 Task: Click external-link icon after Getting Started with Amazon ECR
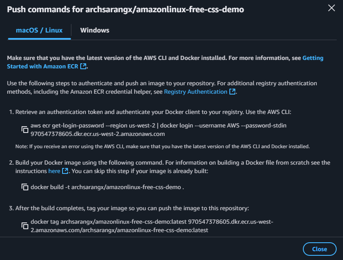click(x=83, y=66)
